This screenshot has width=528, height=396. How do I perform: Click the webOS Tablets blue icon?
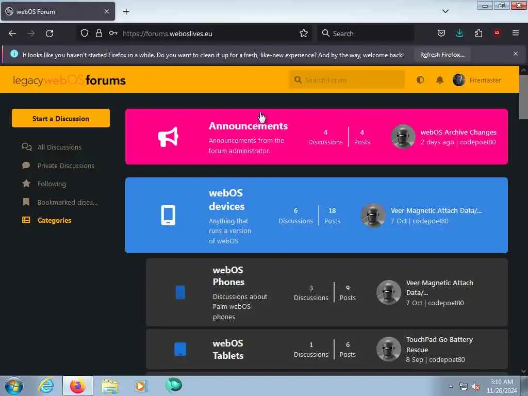(180, 349)
